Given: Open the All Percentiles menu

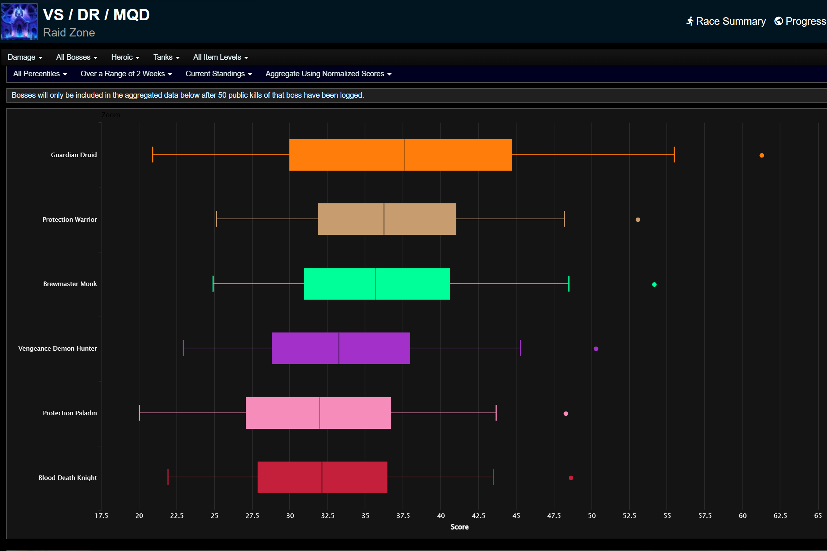Looking at the screenshot, I should pos(40,74).
